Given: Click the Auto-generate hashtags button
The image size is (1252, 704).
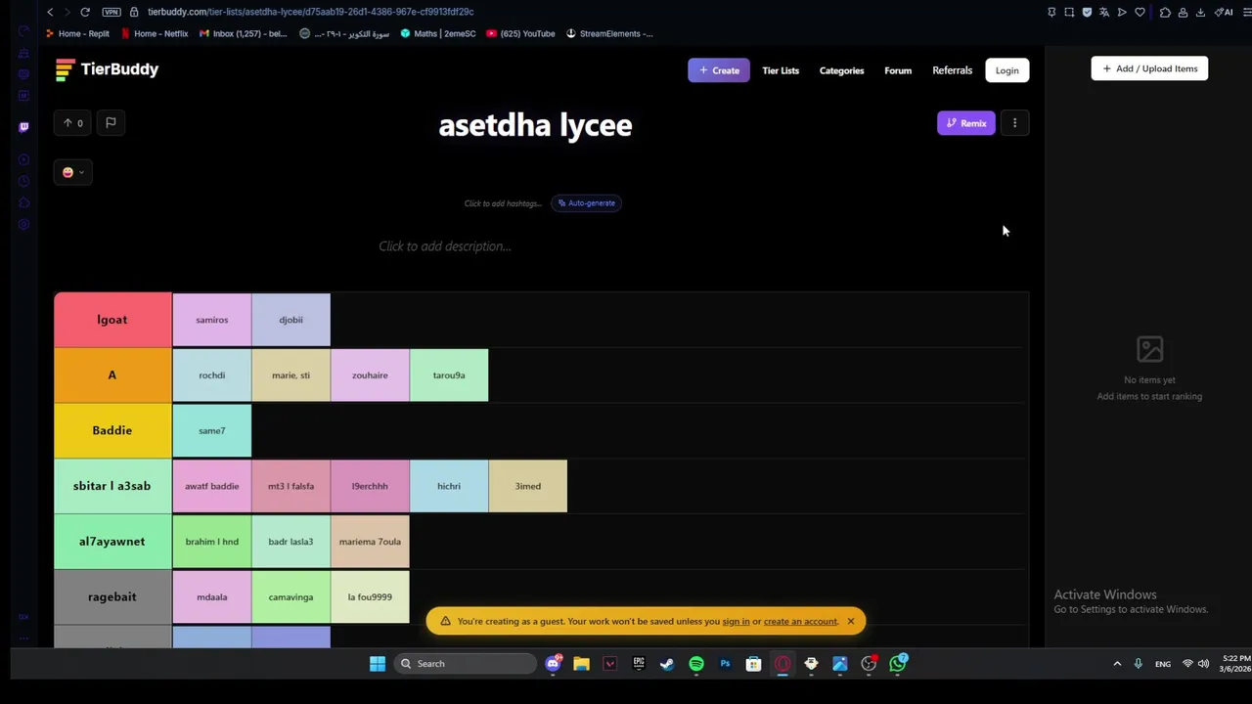Looking at the screenshot, I should 587,203.
